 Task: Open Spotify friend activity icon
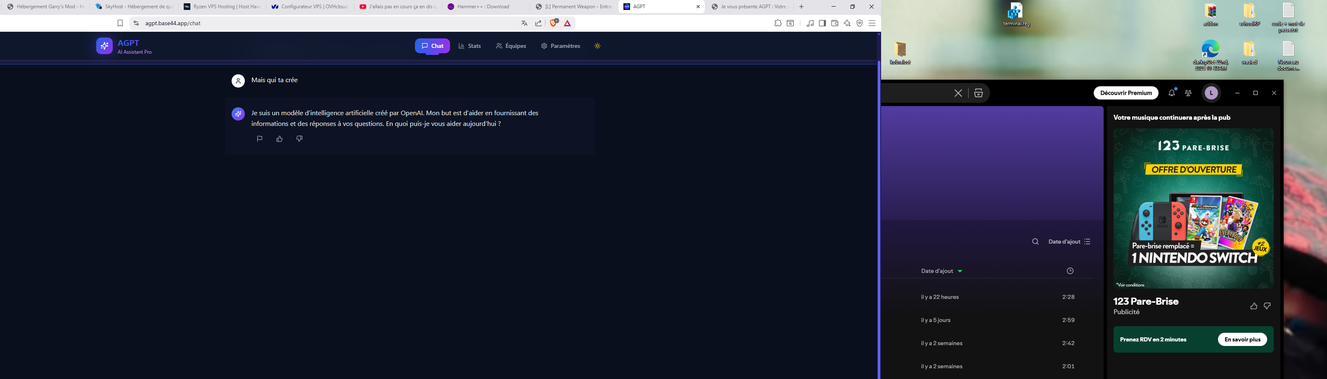point(1188,93)
